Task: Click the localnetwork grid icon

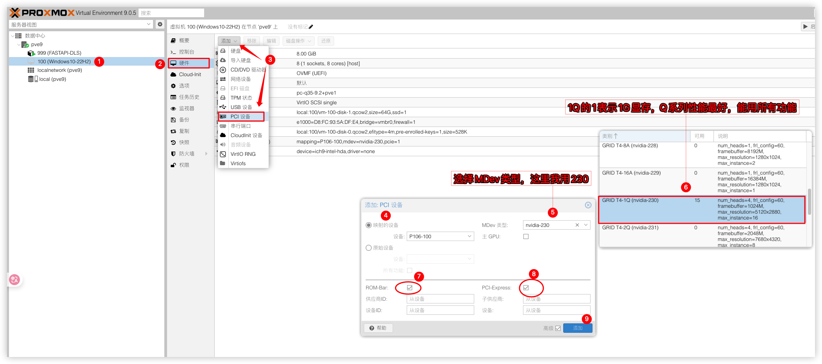Action: [31, 70]
